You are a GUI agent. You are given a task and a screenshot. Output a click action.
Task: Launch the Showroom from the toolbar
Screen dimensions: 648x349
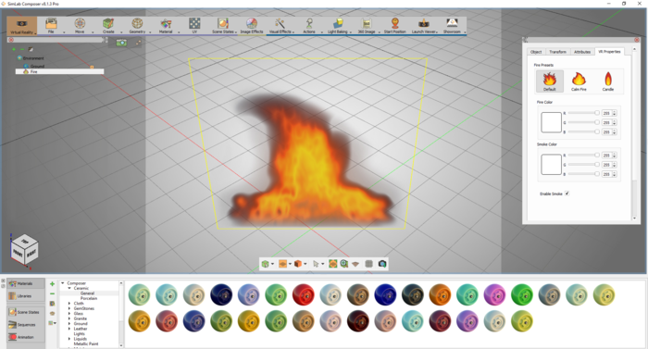click(x=453, y=26)
